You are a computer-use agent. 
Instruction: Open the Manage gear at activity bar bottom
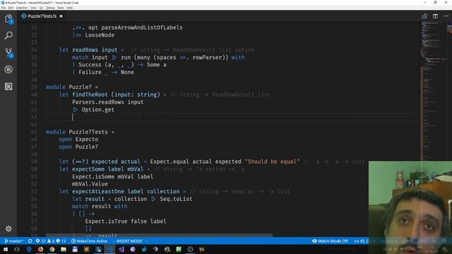click(8, 229)
